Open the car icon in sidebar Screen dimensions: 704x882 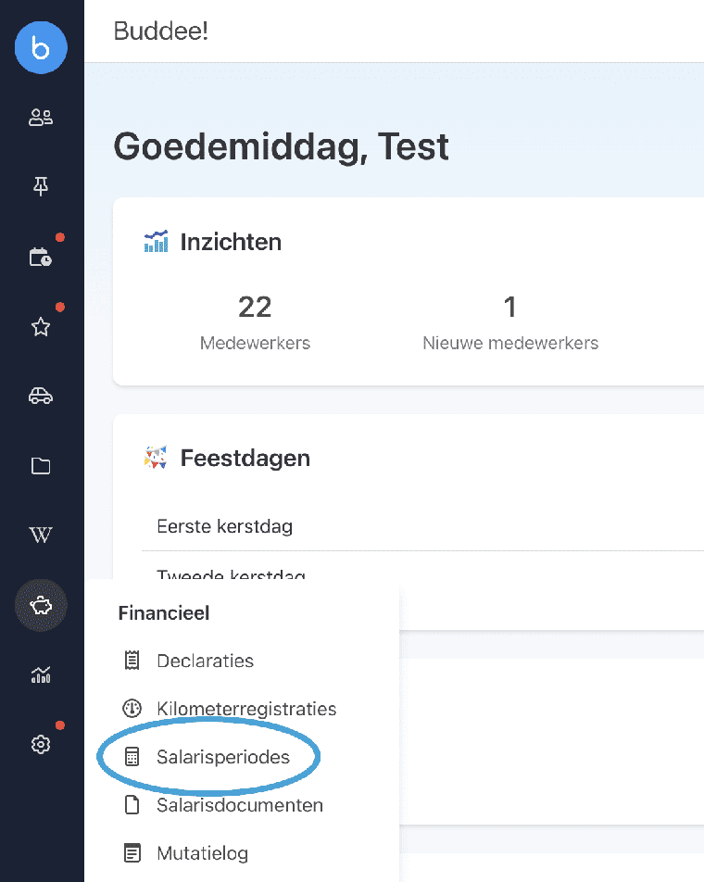point(41,396)
